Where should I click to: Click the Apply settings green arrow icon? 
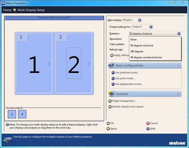coord(112,55)
